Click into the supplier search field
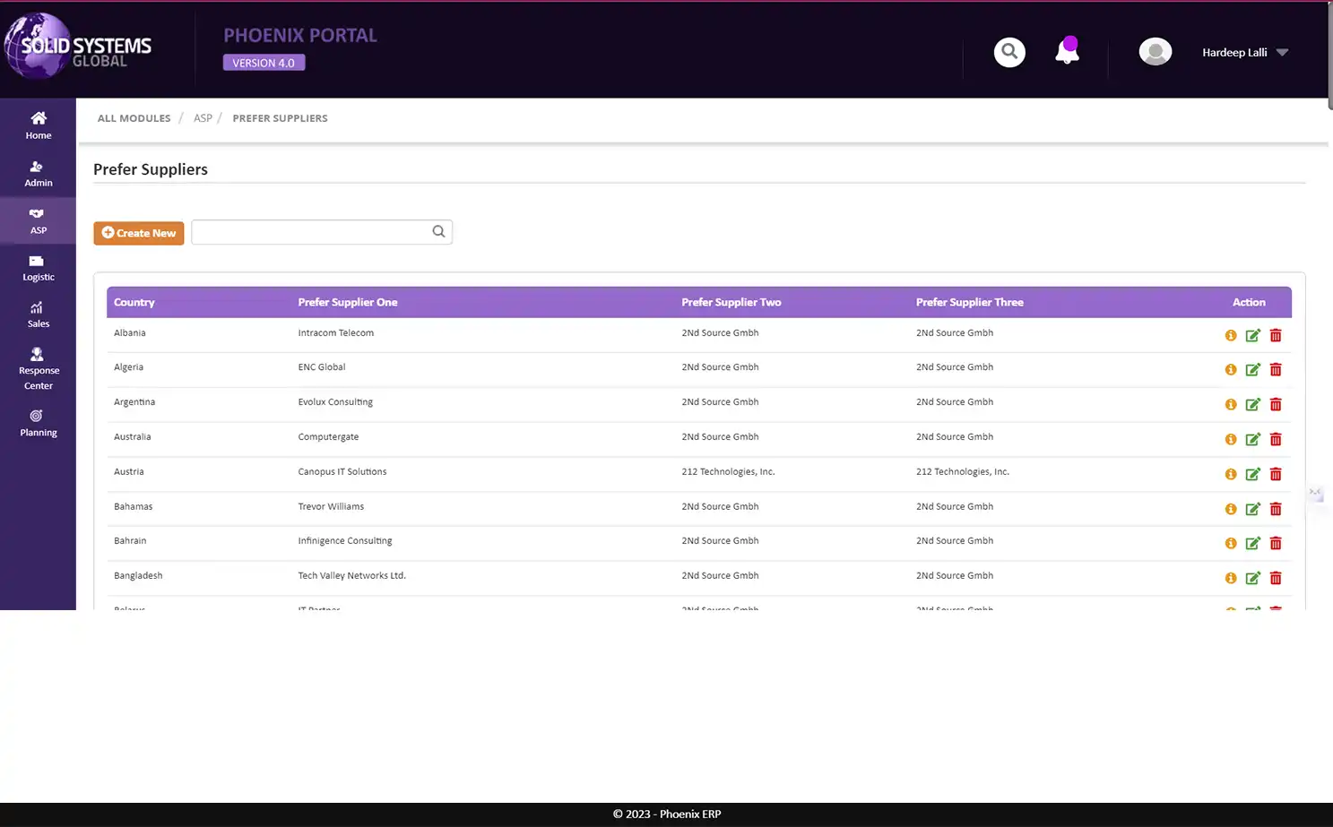The width and height of the screenshot is (1333, 827). [309, 231]
